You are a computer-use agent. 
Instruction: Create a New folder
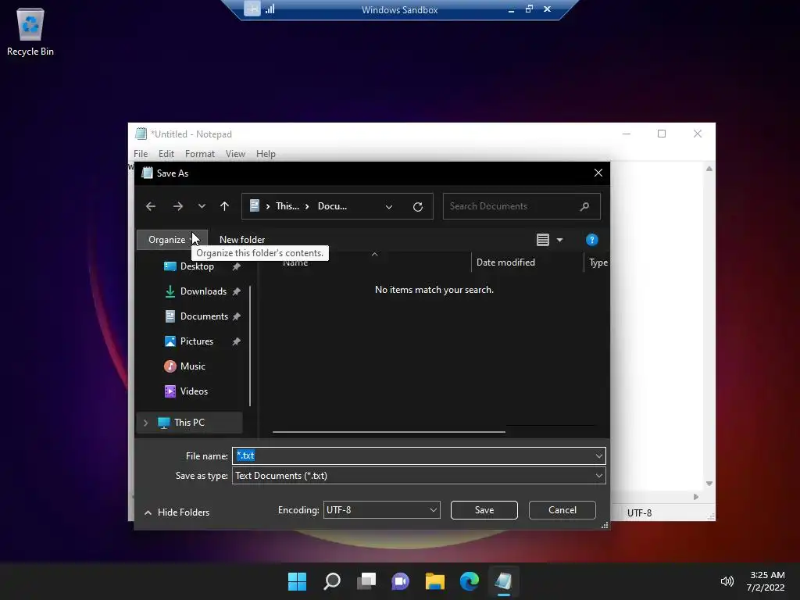pos(242,239)
